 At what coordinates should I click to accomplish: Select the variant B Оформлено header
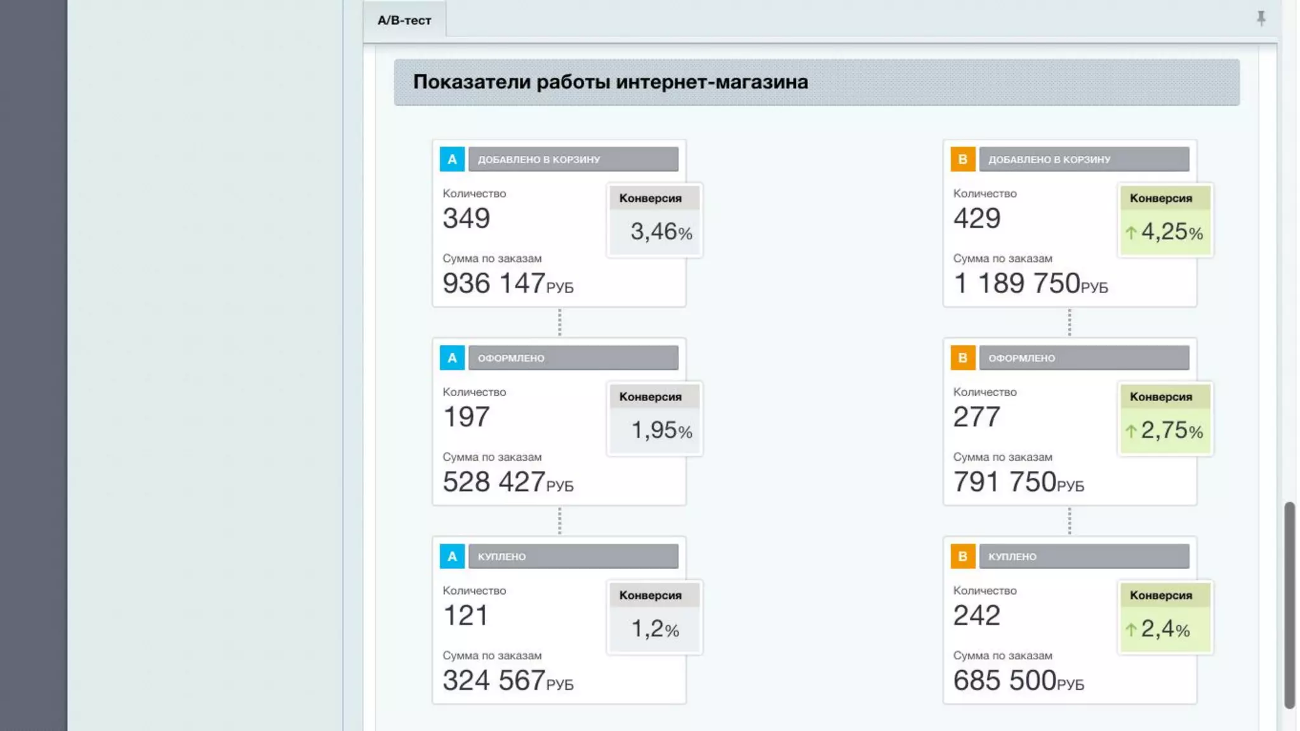(x=1084, y=358)
